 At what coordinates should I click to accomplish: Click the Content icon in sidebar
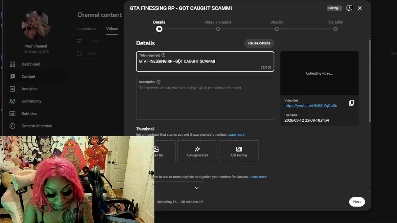pyautogui.click(x=12, y=77)
